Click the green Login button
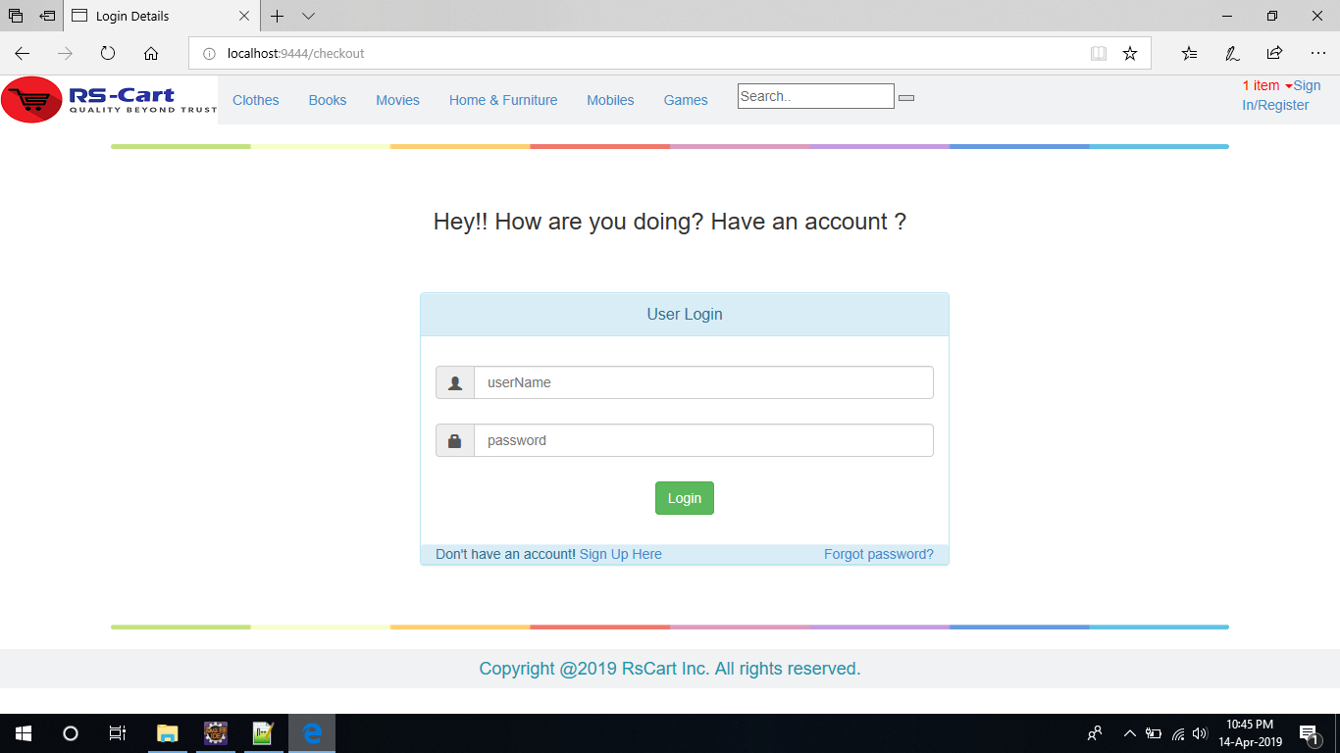Viewport: 1340px width, 753px height. point(685,498)
